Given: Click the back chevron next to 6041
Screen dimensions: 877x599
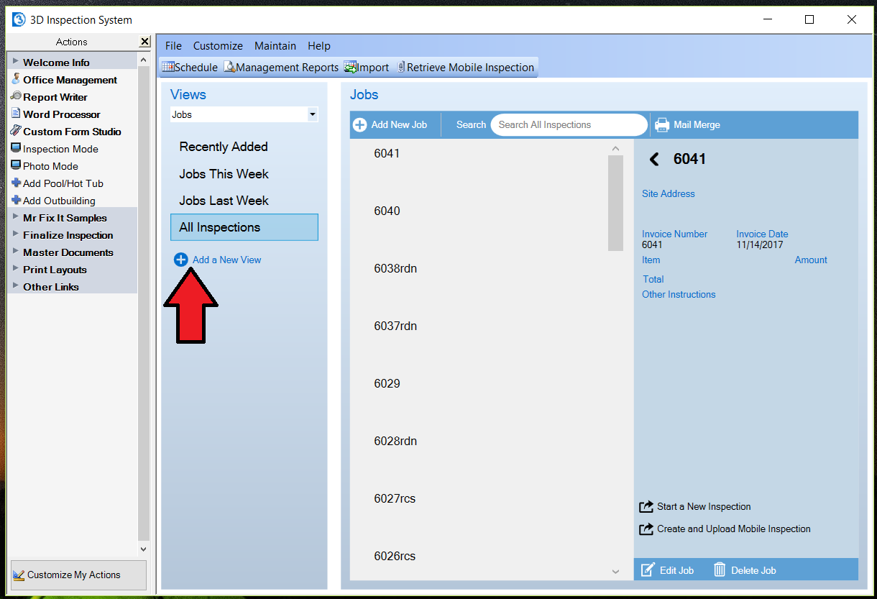Looking at the screenshot, I should tap(654, 159).
